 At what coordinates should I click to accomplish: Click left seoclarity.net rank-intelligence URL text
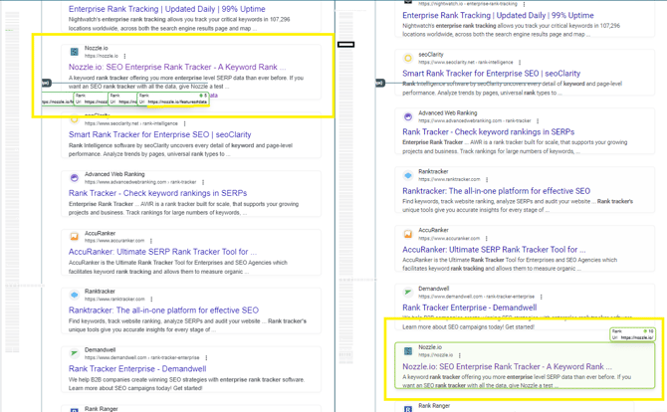point(131,123)
